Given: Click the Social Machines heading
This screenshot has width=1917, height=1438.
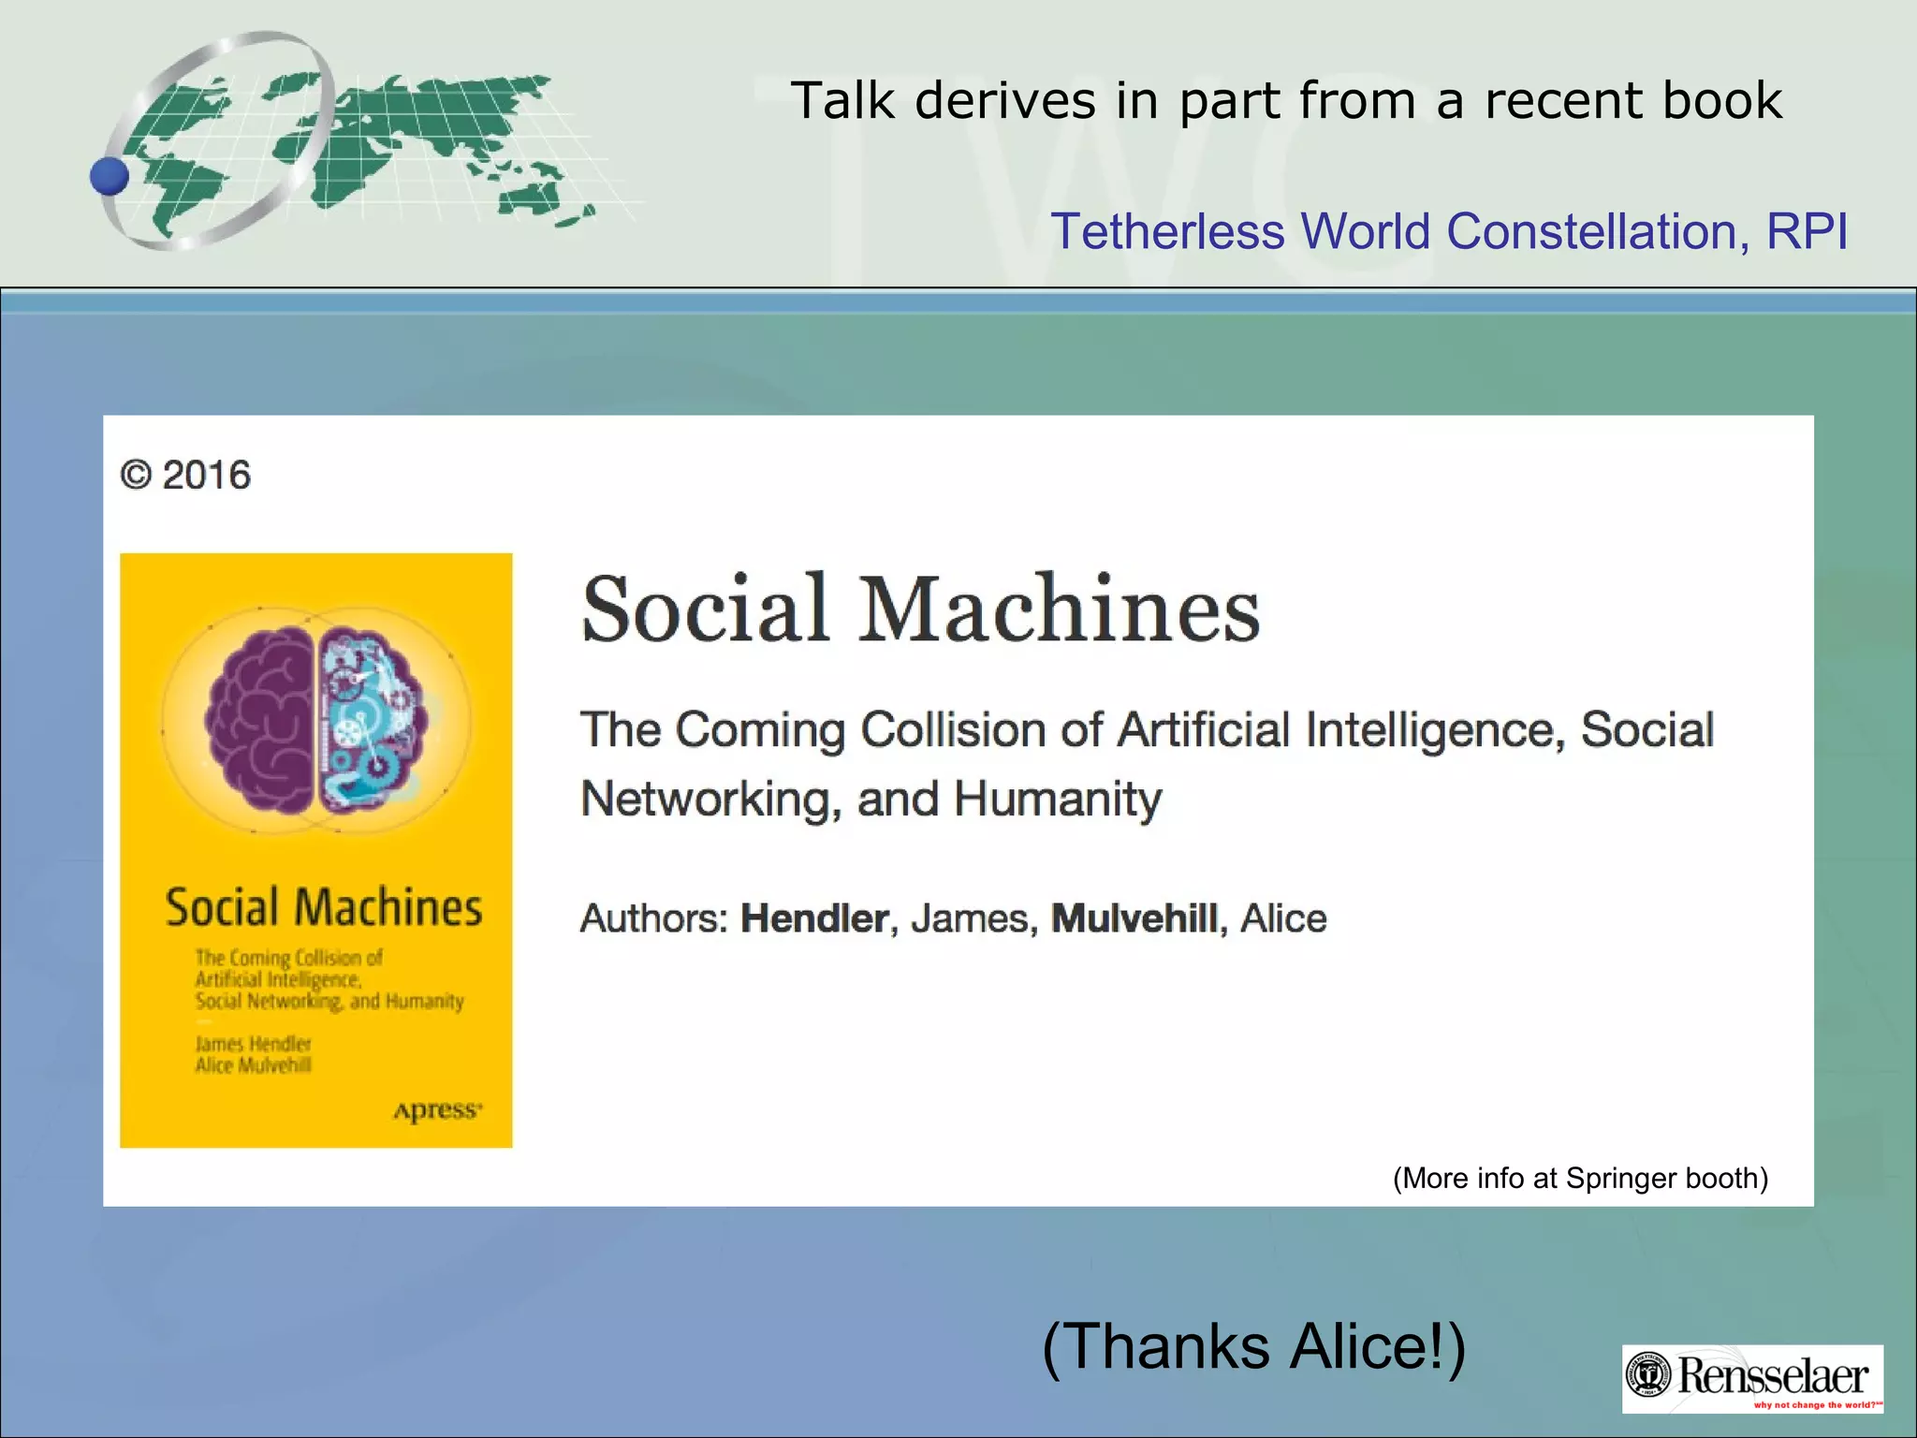Looking at the screenshot, I should point(920,609).
